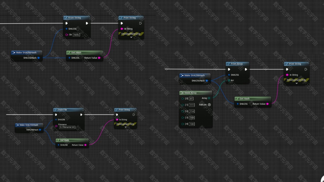Click the From String node's exec input pin

click(x=67, y=23)
